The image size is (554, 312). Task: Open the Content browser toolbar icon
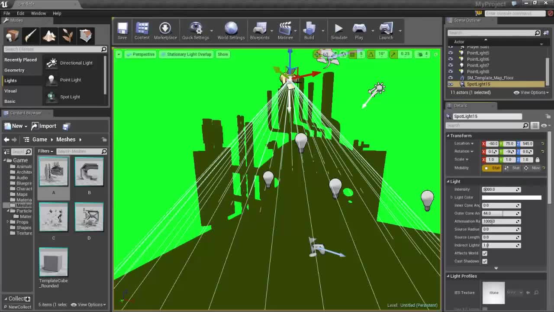pyautogui.click(x=142, y=31)
